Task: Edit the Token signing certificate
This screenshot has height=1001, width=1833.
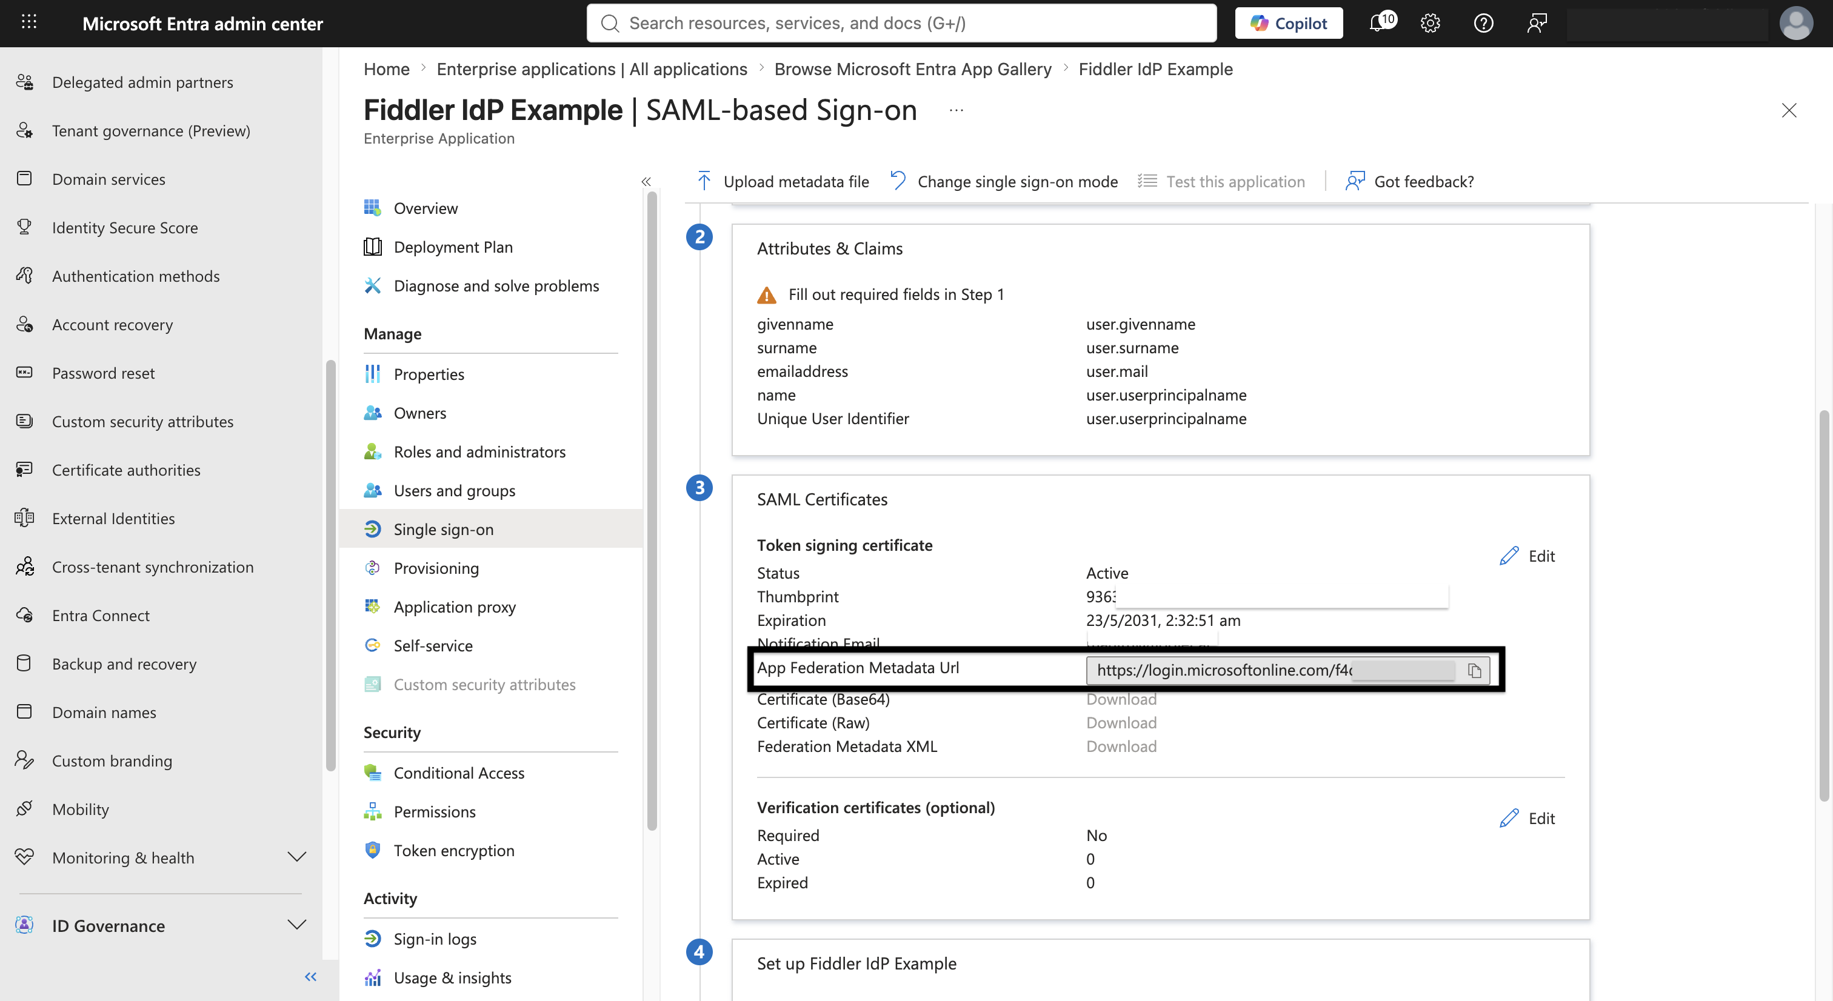Action: pyautogui.click(x=1527, y=556)
